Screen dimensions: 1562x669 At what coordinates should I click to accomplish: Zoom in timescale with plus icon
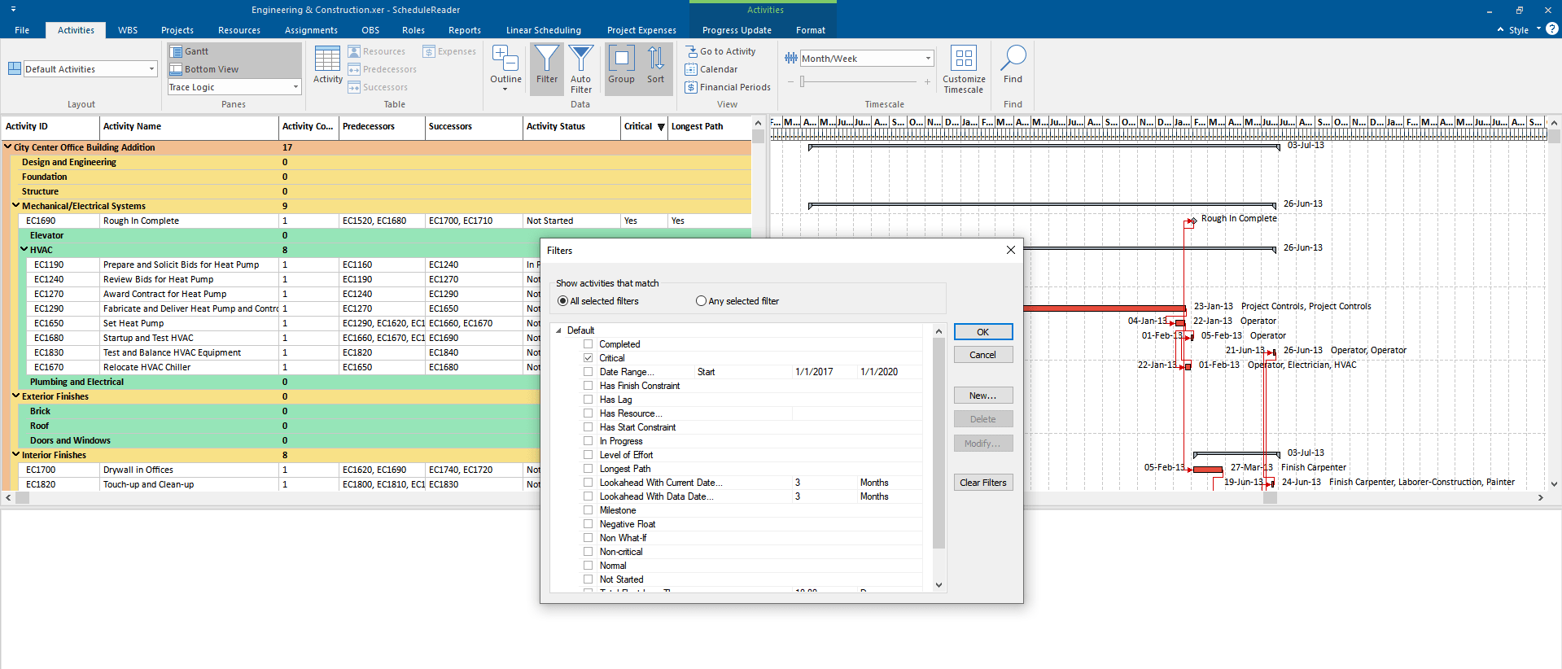pyautogui.click(x=927, y=81)
